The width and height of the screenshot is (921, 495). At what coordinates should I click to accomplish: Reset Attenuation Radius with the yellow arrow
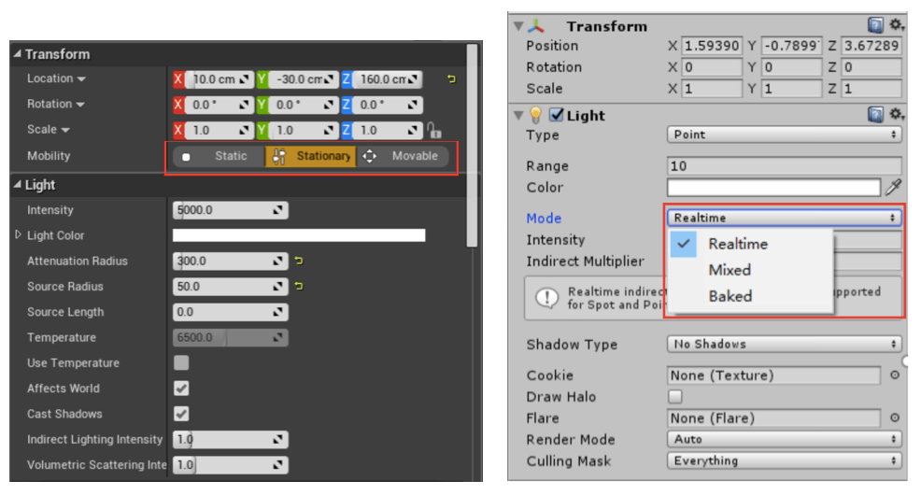point(299,262)
